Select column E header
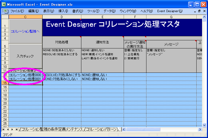 [x=103, y=17]
